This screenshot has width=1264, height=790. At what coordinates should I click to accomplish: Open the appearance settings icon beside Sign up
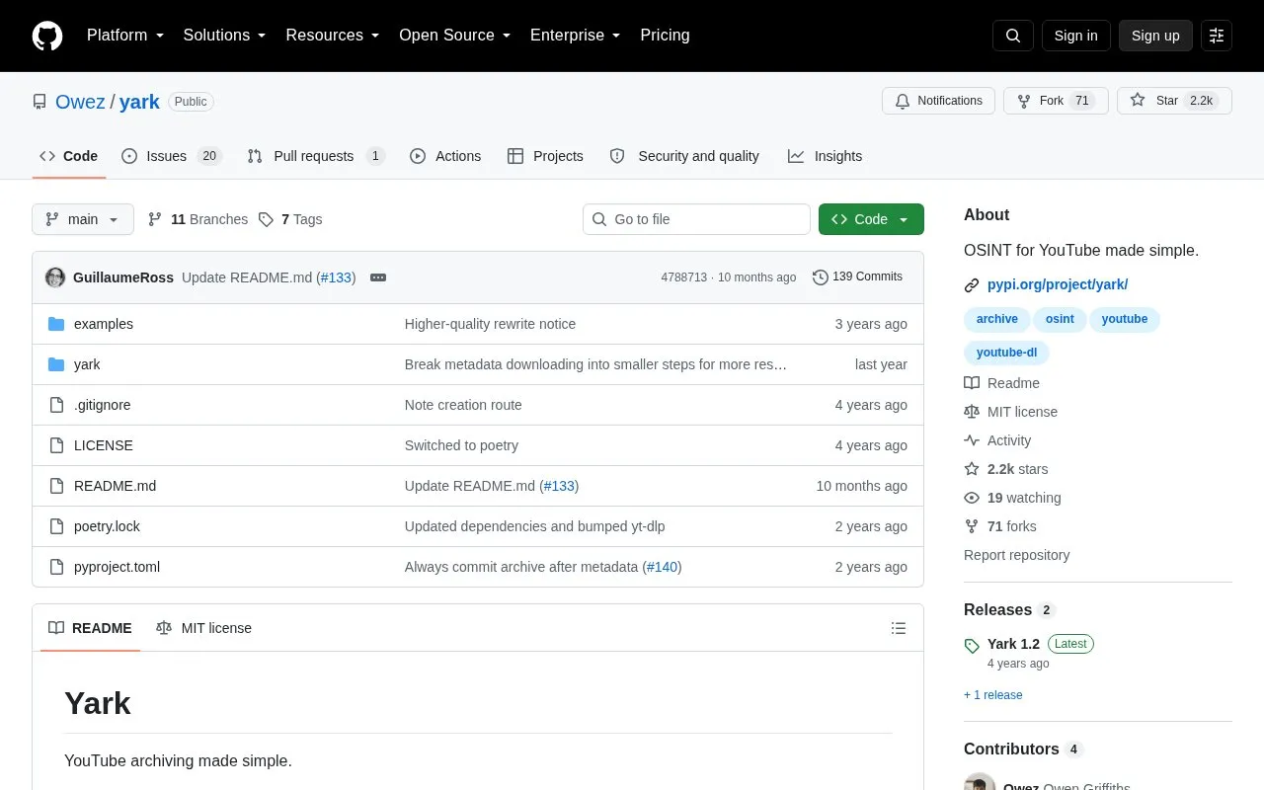click(x=1217, y=36)
